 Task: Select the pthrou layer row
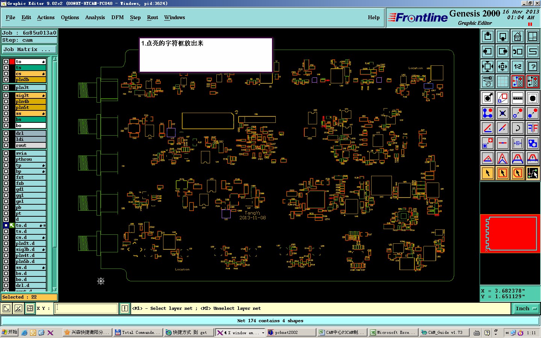point(30,159)
